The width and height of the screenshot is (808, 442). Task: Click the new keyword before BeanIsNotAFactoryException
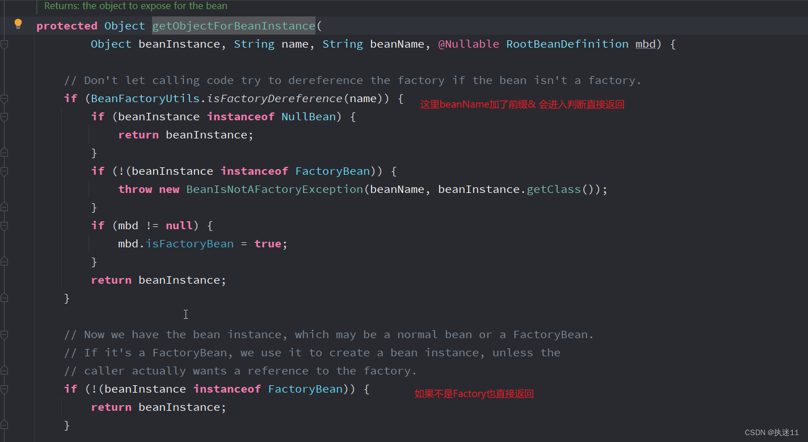169,190
